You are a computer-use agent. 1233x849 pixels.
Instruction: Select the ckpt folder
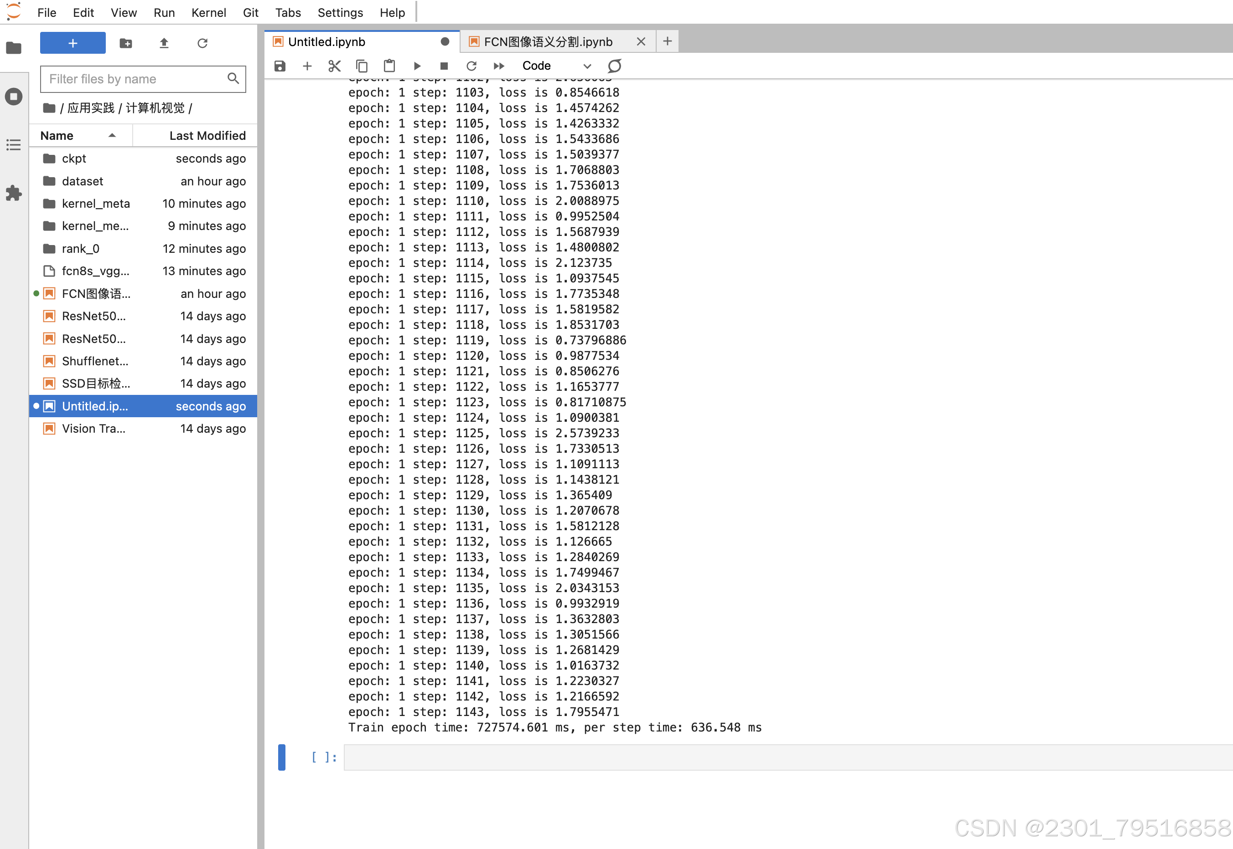[143, 159]
